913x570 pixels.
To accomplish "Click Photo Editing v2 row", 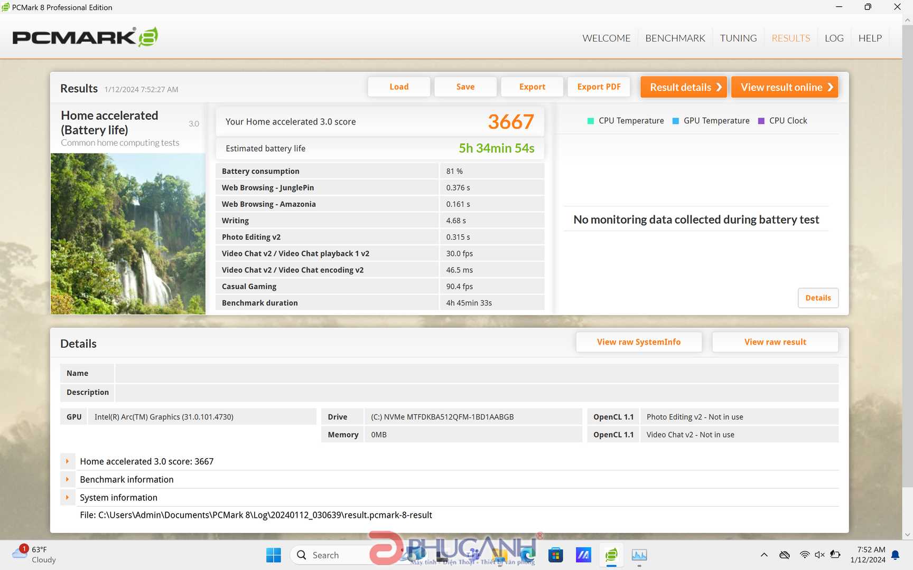I will (x=380, y=237).
